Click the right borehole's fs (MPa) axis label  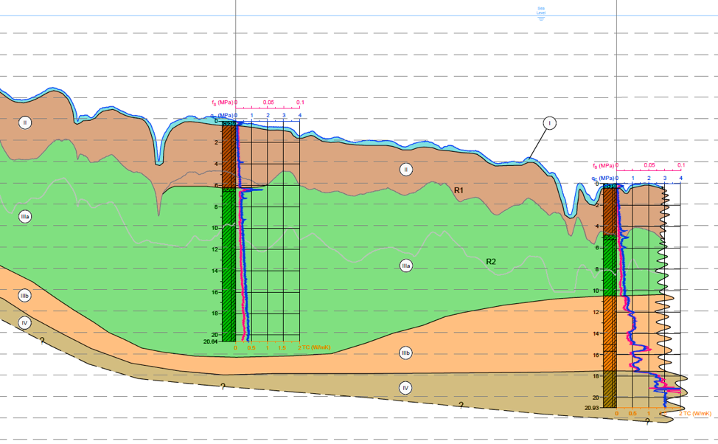tap(603, 165)
